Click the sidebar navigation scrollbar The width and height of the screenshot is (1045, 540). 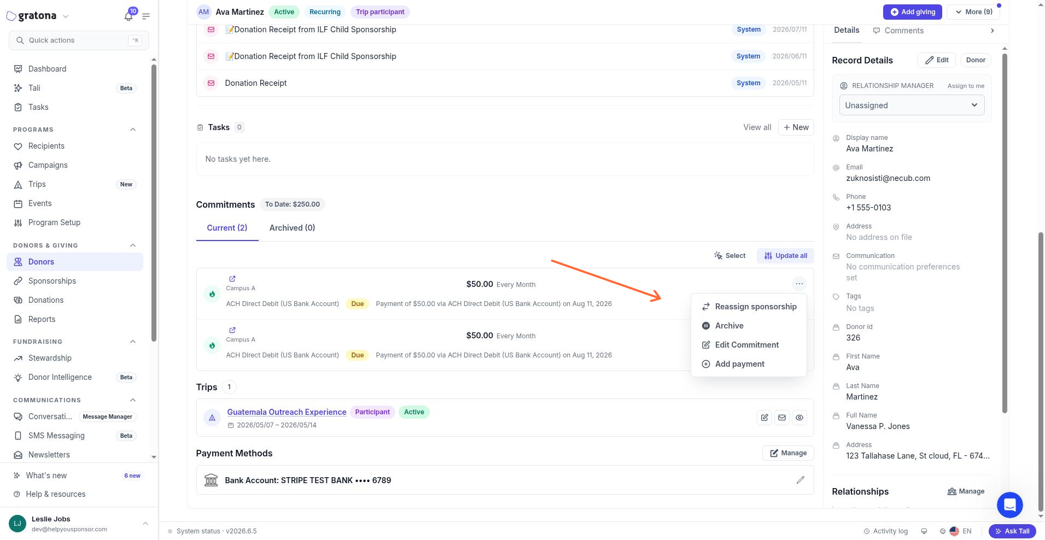(154, 202)
